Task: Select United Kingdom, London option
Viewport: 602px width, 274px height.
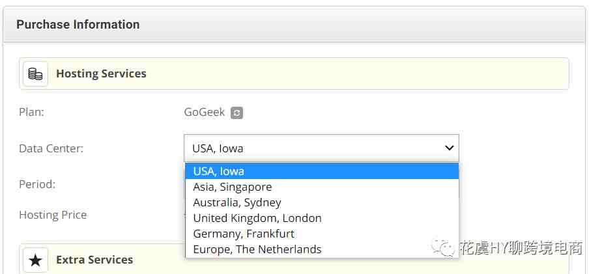Action: click(322, 219)
